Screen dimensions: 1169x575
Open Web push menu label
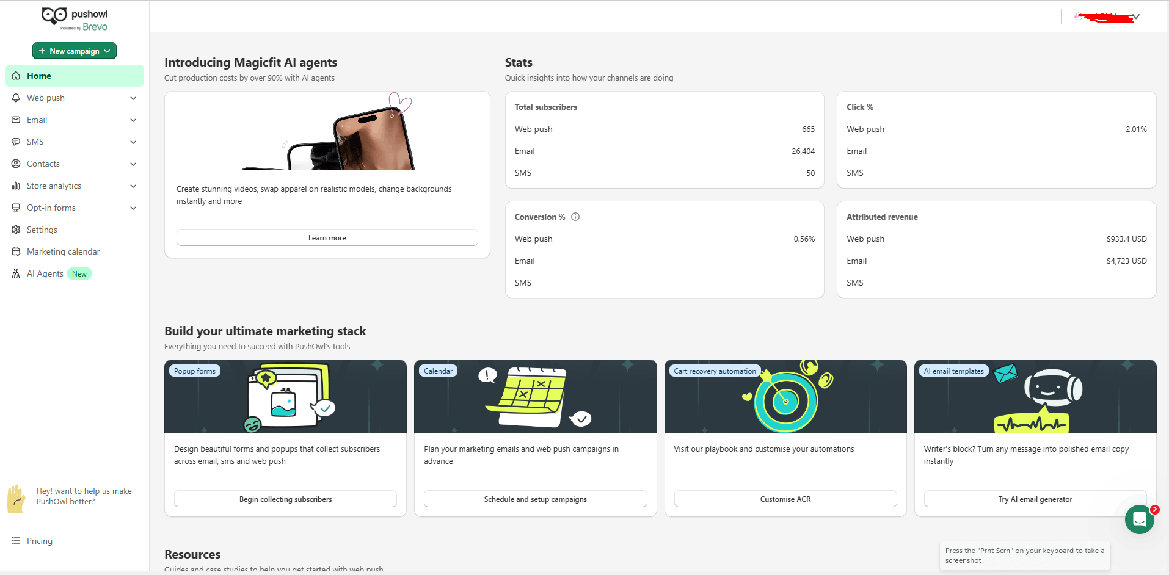pos(46,98)
